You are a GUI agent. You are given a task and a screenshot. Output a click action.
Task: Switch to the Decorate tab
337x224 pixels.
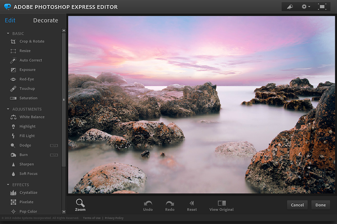pyautogui.click(x=46, y=20)
